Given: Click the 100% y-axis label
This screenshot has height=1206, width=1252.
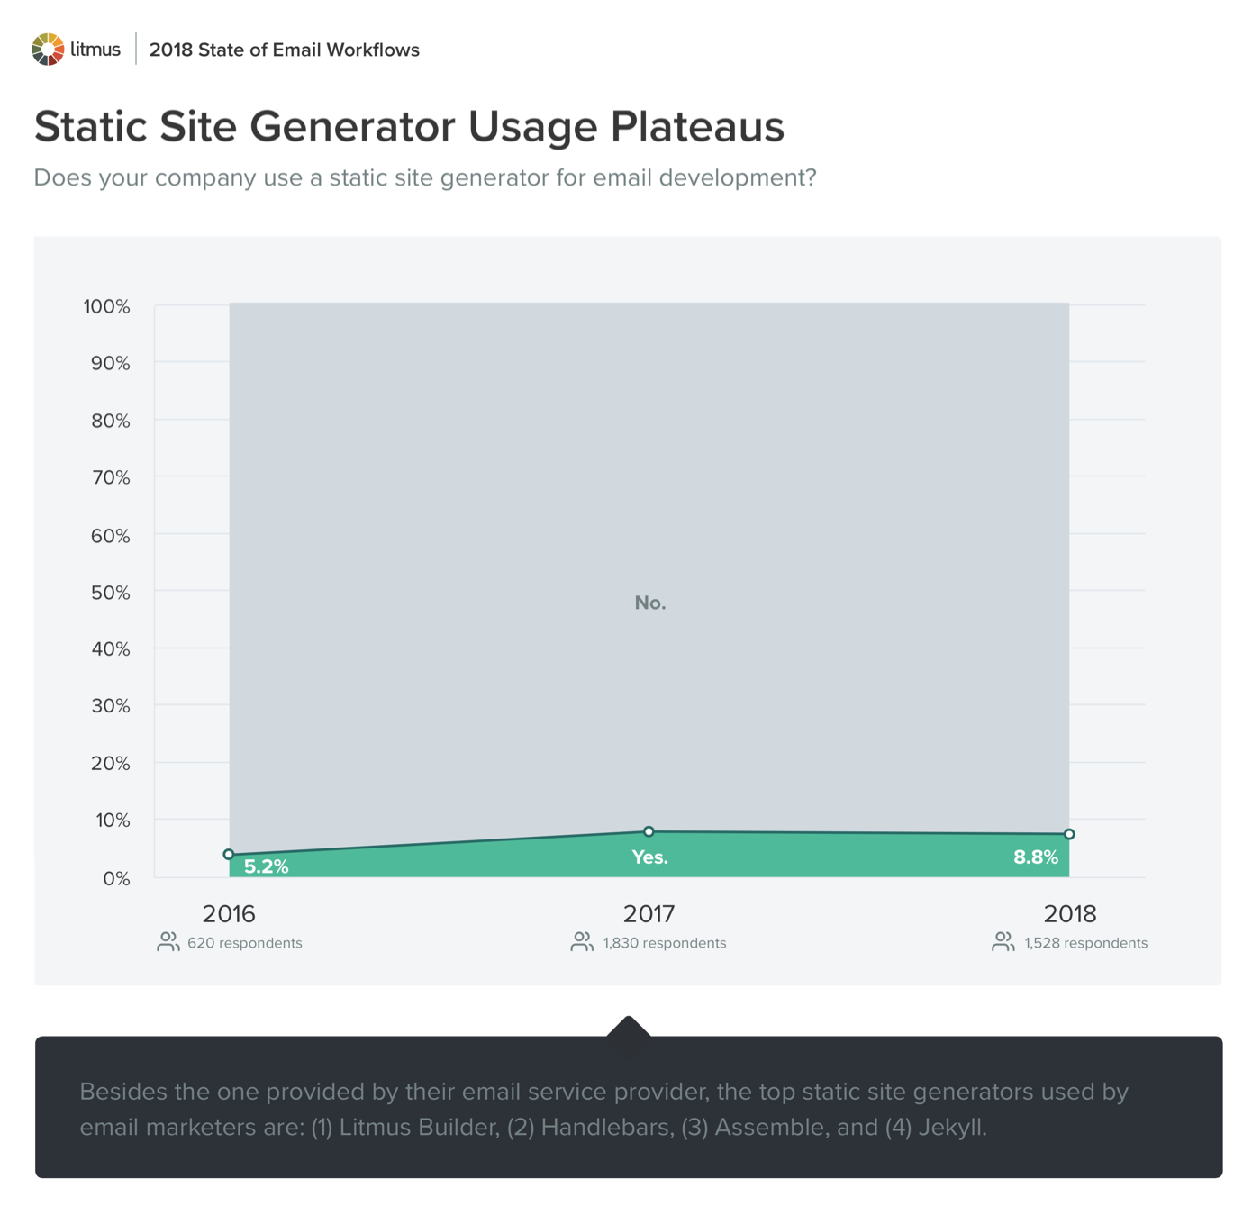Looking at the screenshot, I should pos(107,307).
